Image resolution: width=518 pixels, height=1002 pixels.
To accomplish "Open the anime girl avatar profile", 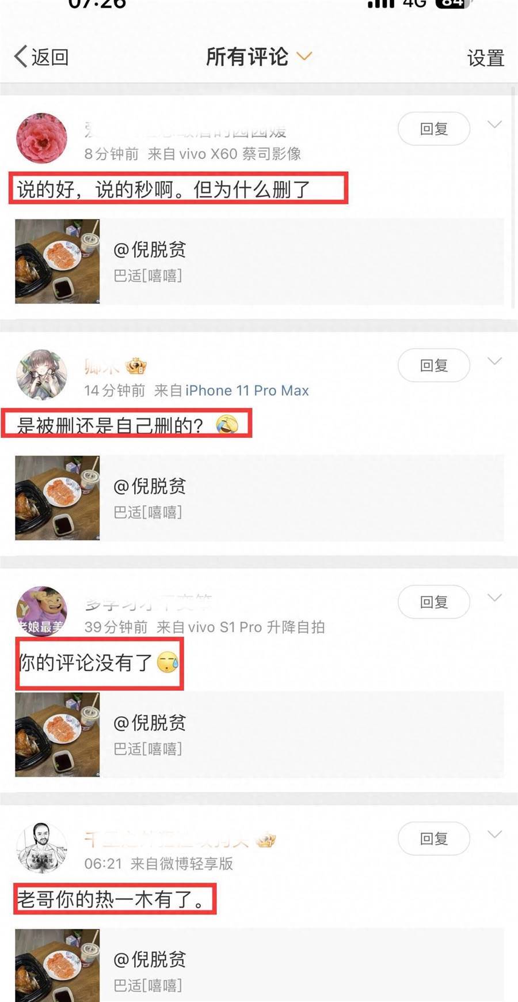I will click(x=41, y=375).
